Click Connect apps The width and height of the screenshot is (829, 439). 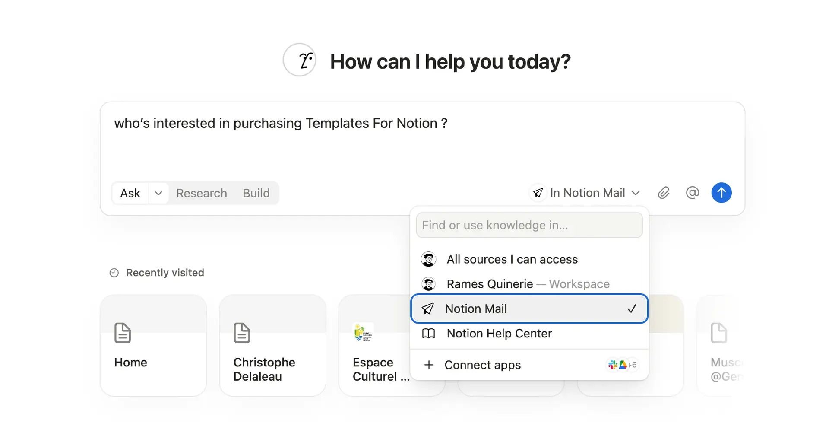click(x=482, y=365)
